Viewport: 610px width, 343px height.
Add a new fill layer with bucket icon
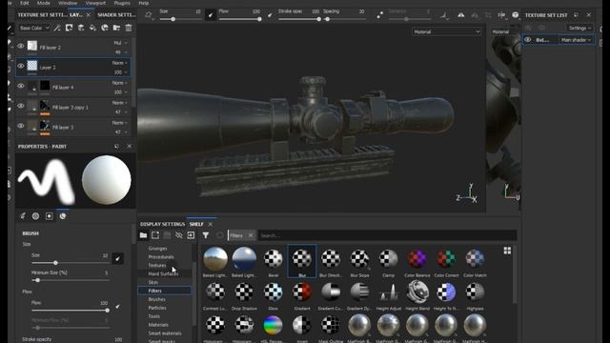coord(92,28)
